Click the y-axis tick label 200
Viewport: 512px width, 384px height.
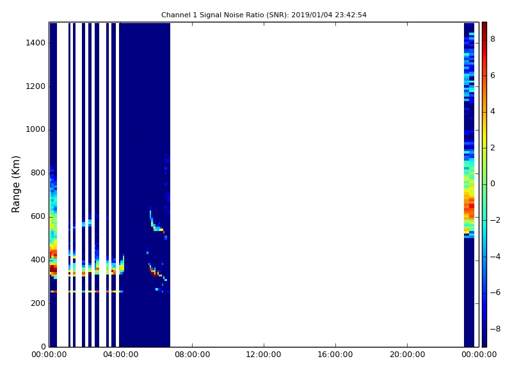point(38,303)
